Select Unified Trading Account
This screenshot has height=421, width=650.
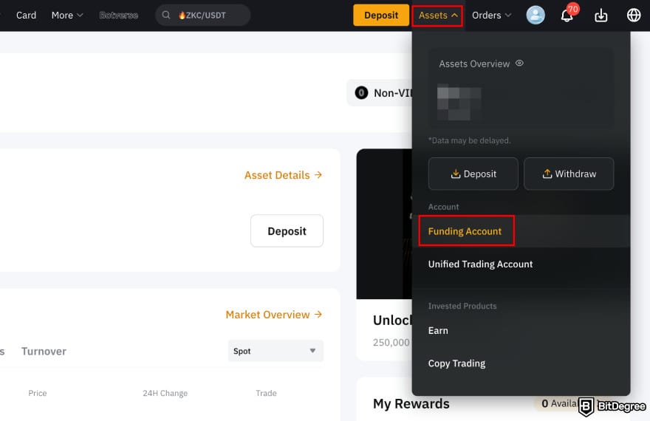tap(521, 264)
